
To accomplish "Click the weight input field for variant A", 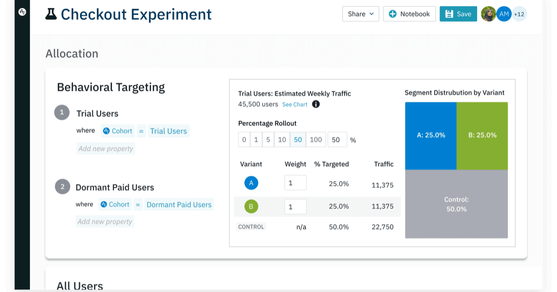I will [x=295, y=183].
